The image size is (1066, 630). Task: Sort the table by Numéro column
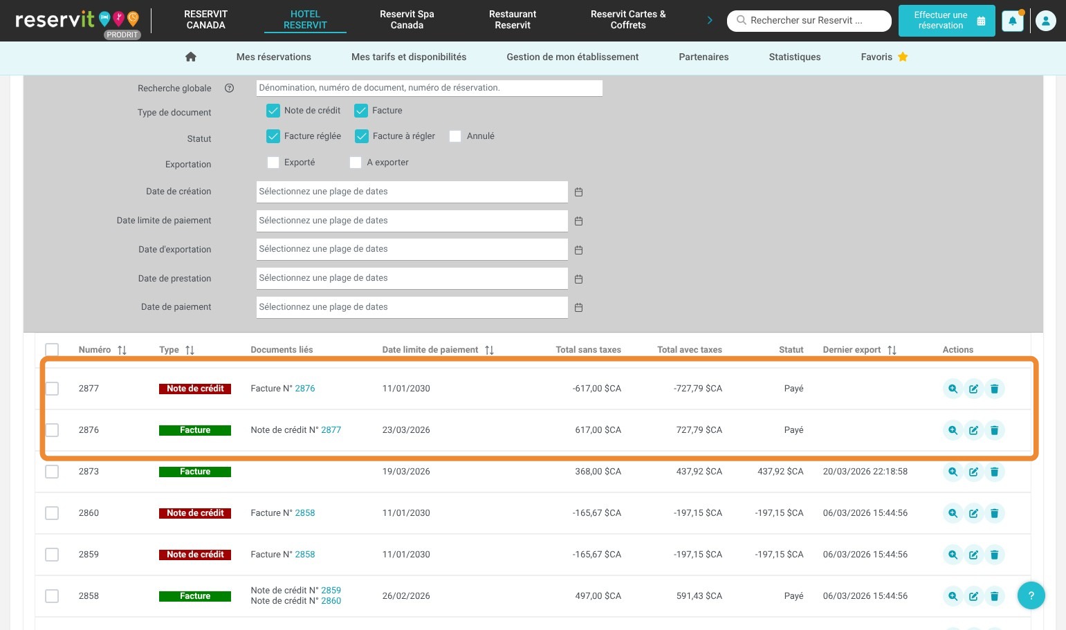[122, 350]
